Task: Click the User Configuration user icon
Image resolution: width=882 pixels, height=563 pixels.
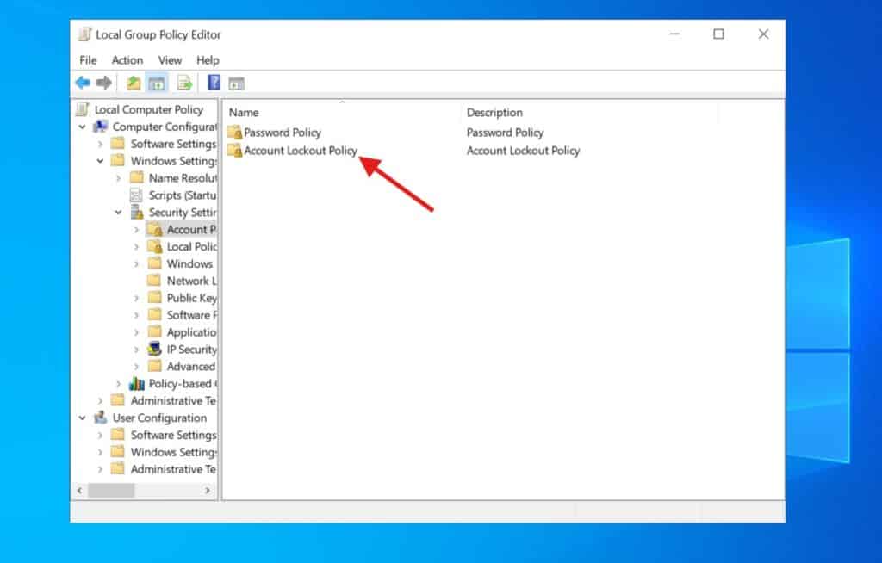Action: pos(101,418)
